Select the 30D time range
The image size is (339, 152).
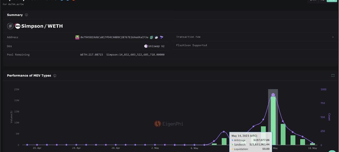coord(331,1)
